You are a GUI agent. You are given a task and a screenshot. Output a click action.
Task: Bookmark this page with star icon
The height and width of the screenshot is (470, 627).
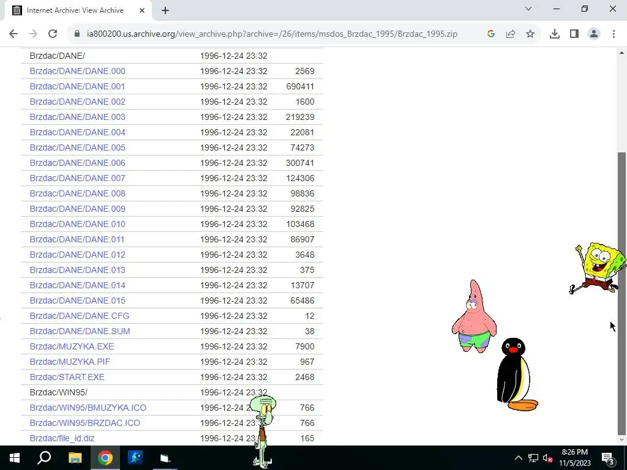(530, 34)
